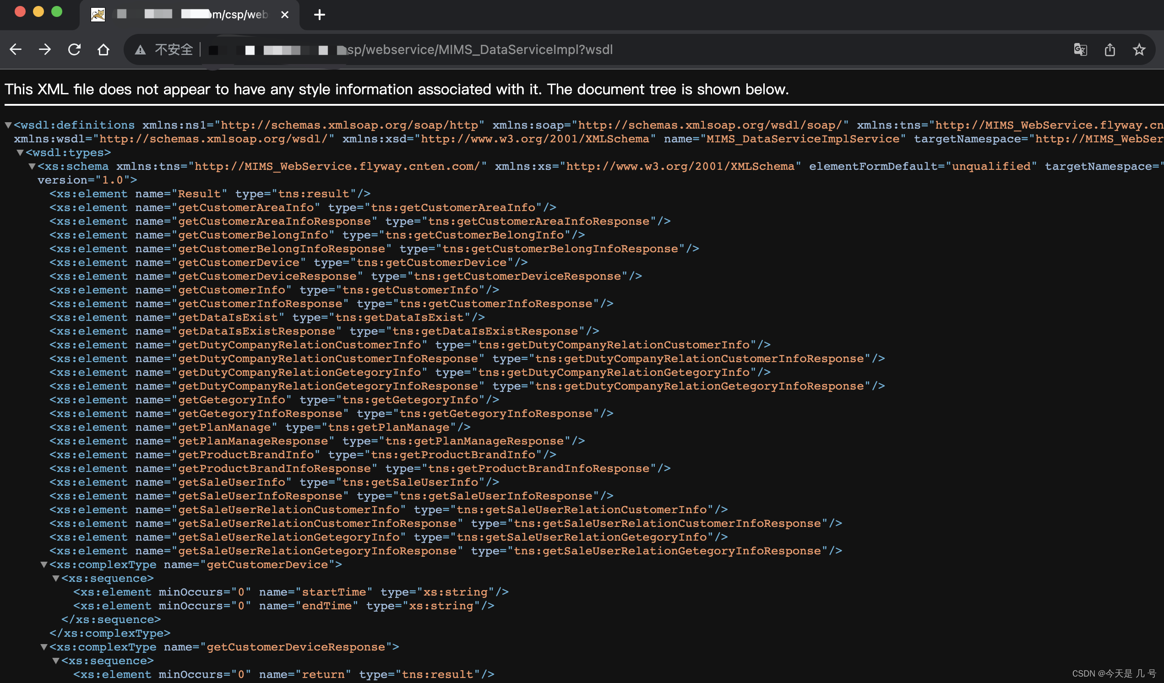Image resolution: width=1164 pixels, height=683 pixels.
Task: Click the getCustomerAreaInfo element line
Action: (303, 208)
